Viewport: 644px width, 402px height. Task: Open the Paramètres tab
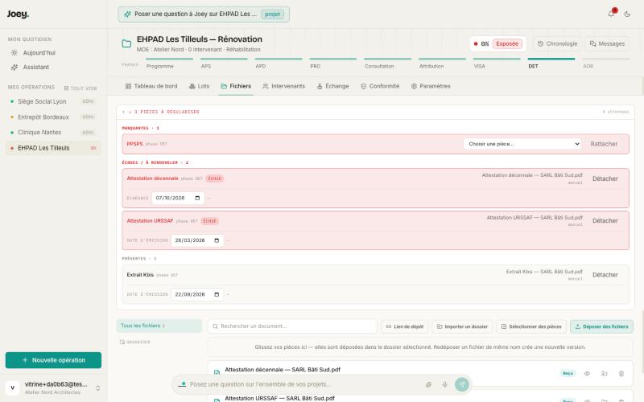tap(431, 86)
